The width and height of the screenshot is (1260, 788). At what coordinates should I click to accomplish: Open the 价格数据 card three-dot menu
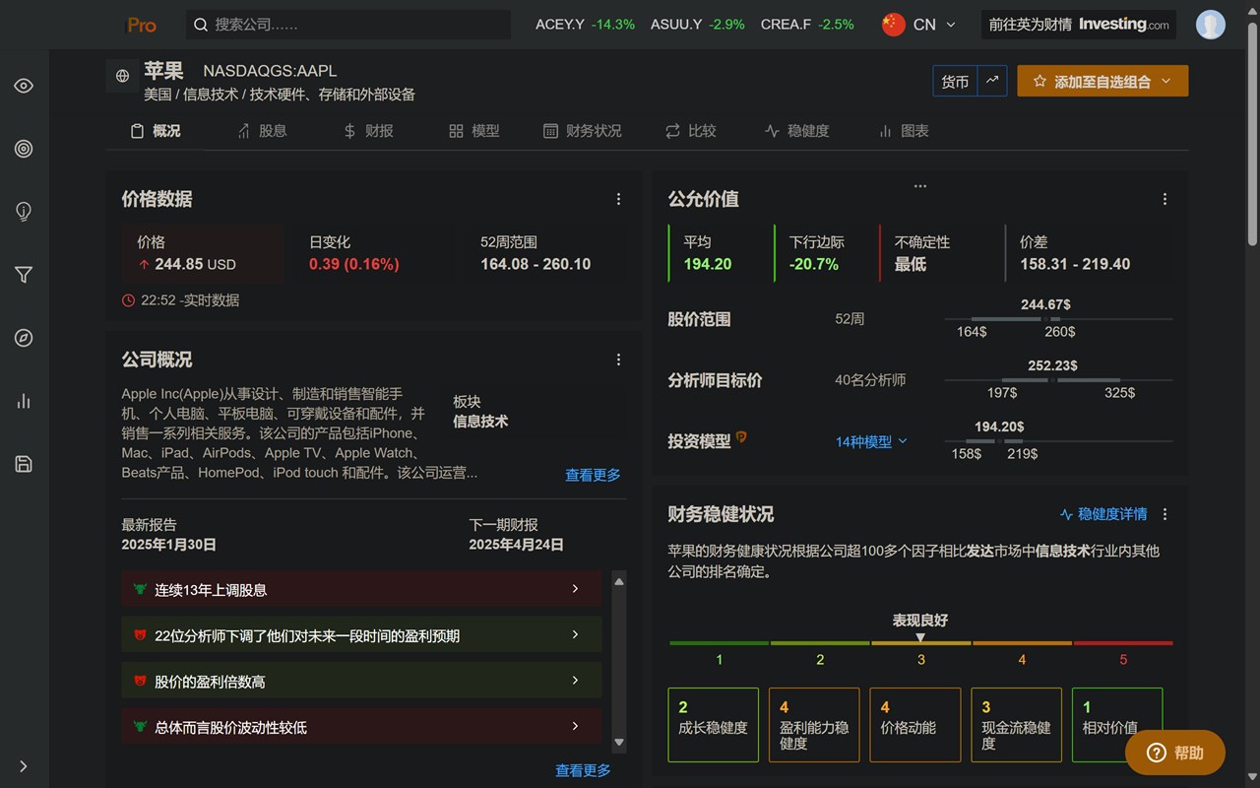618,199
